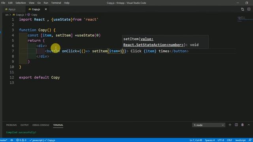Change language mode via 'JavaScript' status item
This screenshot has height=142, width=253.
coord(240,140)
